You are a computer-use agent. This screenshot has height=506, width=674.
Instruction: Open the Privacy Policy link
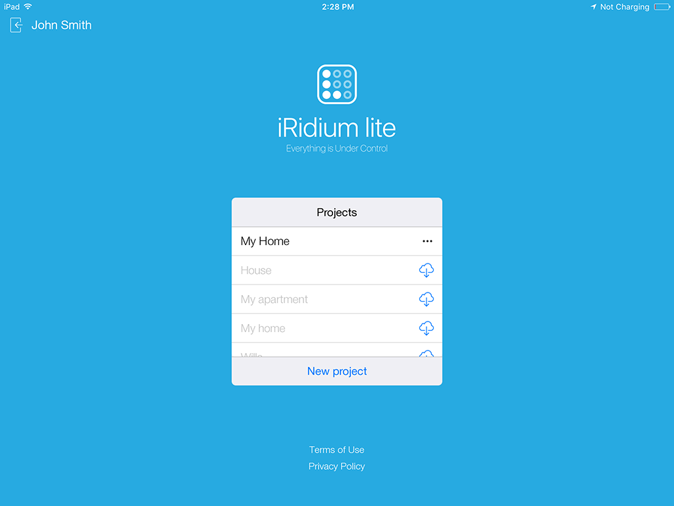pos(336,466)
